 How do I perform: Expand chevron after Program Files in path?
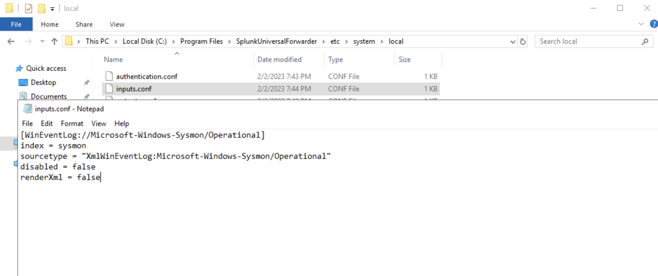point(229,42)
